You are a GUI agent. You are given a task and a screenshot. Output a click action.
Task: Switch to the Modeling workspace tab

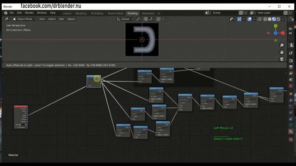coord(81,13)
